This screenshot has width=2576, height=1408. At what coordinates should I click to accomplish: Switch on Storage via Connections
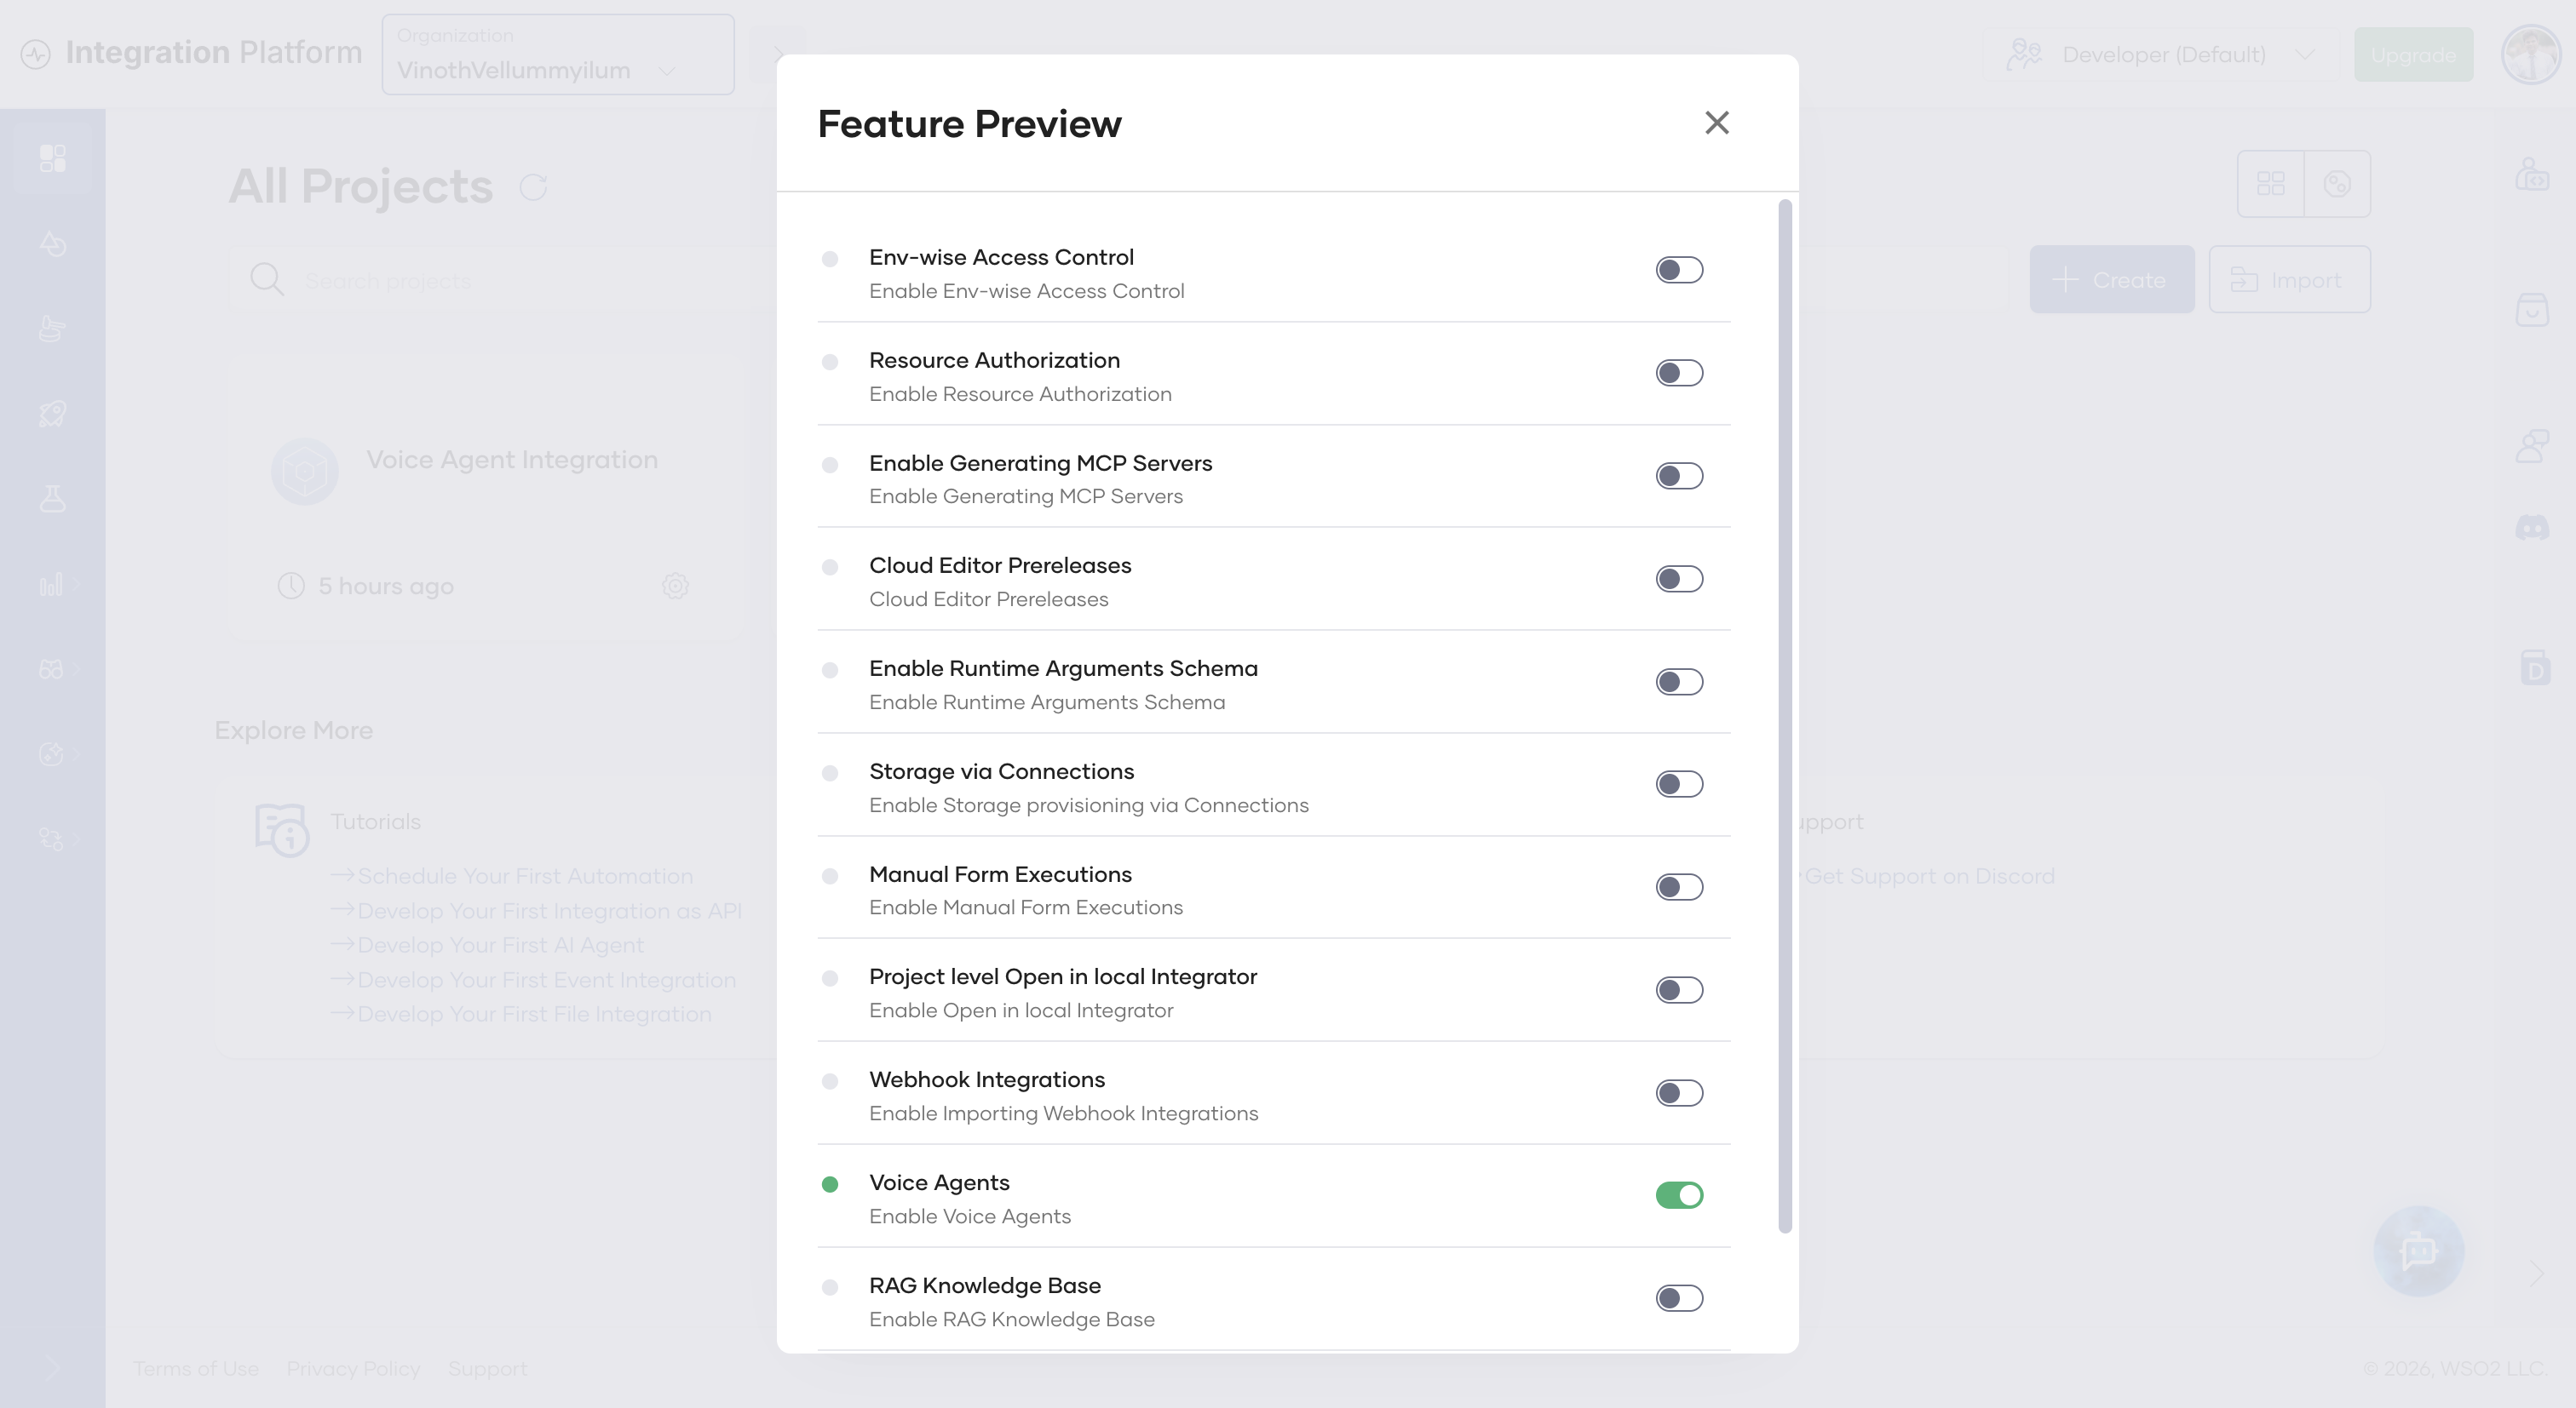(1679, 784)
